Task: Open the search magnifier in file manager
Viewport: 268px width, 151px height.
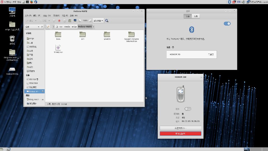Action: pyautogui.click(x=107, y=20)
